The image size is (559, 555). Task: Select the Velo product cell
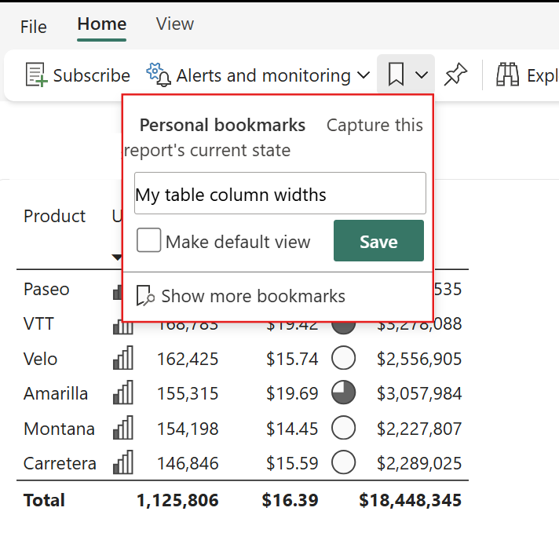coord(40,359)
